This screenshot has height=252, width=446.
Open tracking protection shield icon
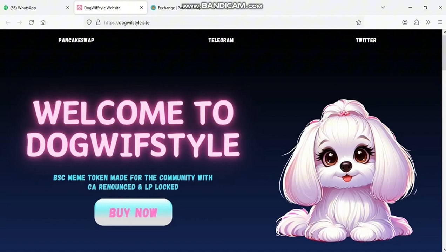point(89,22)
